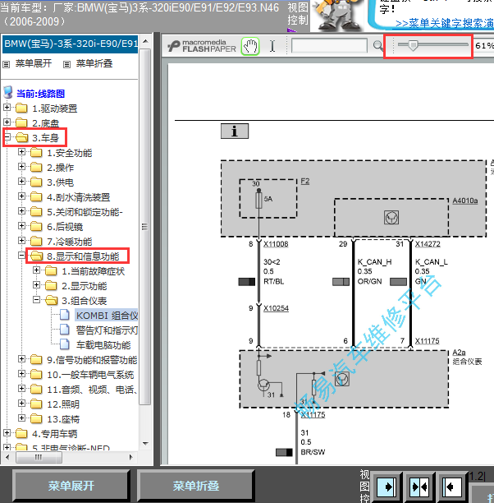
Task: Select 5.关闭和锁定功能 tree item
Action: (85, 212)
